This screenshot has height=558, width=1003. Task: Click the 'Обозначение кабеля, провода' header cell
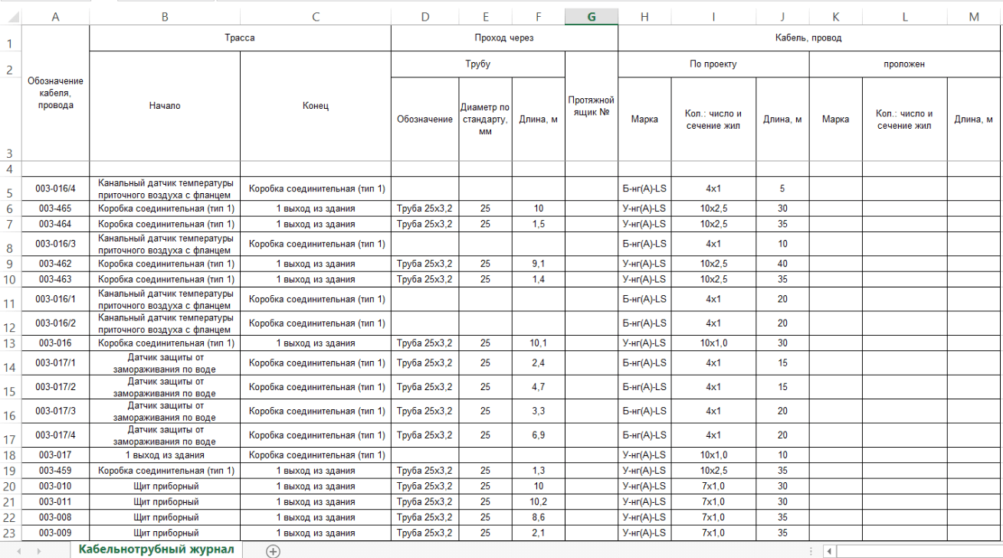click(x=55, y=94)
